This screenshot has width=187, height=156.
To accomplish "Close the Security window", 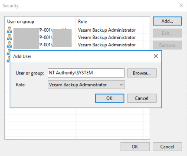I will [x=181, y=6].
